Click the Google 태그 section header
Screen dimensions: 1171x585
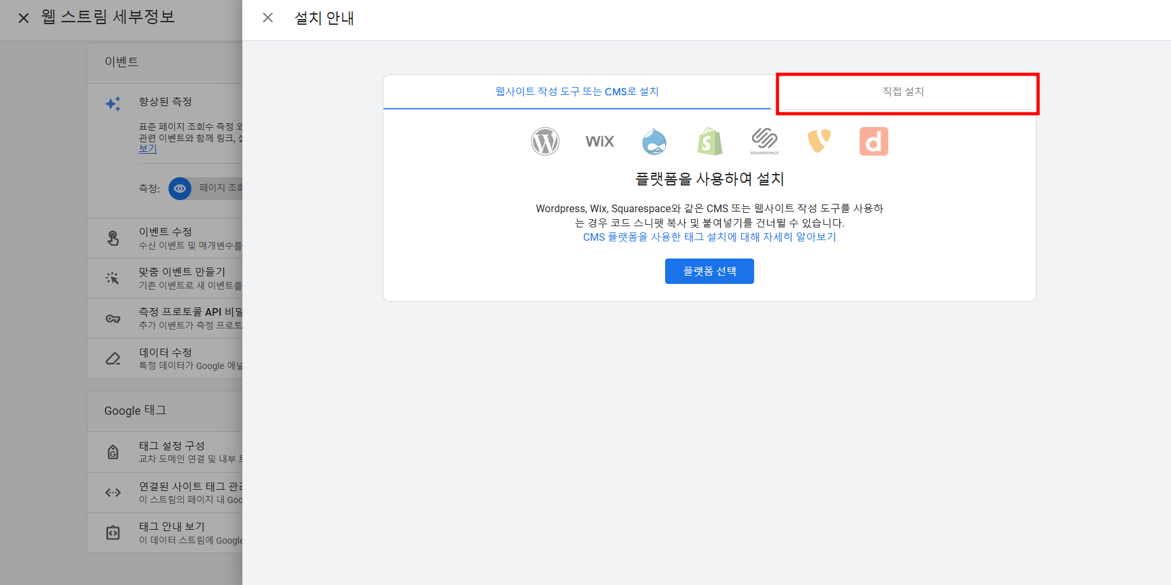(135, 410)
